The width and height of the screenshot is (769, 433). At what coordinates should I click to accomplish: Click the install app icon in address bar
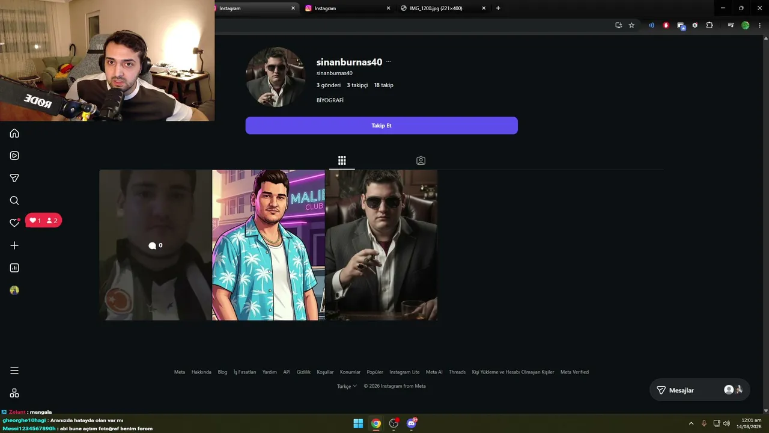[618, 25]
